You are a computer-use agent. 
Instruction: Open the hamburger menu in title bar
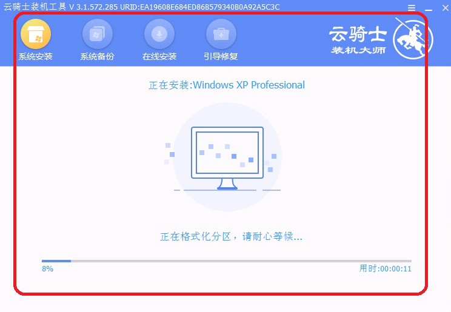coord(412,8)
